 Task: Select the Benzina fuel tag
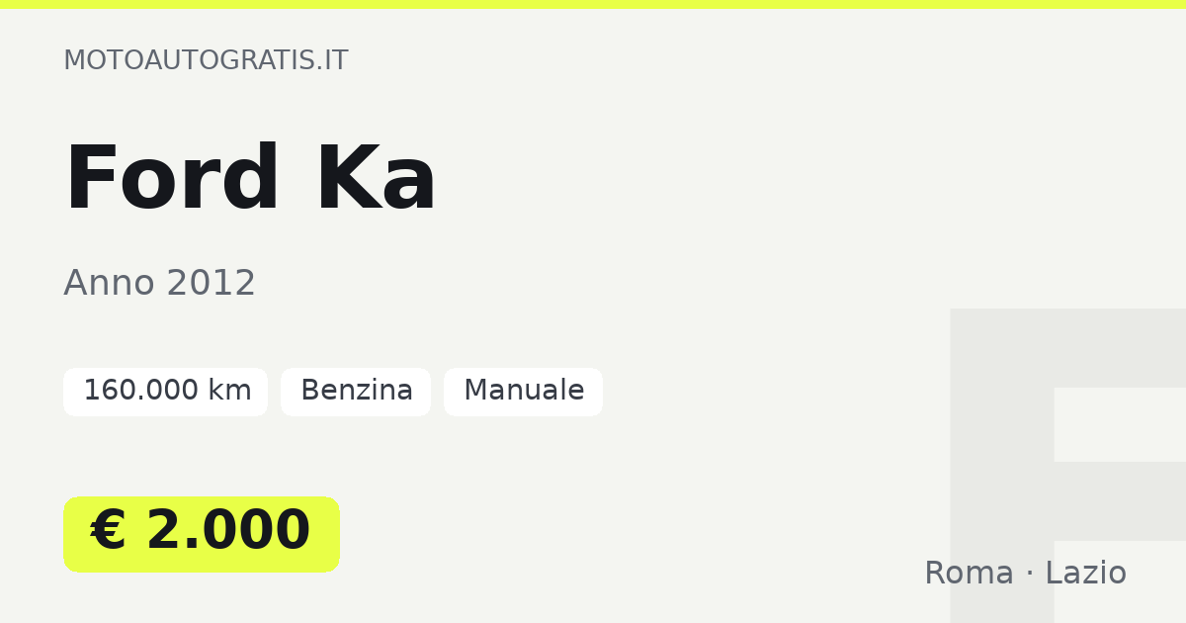[x=356, y=392]
